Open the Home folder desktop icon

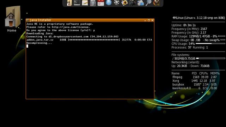(12, 19)
